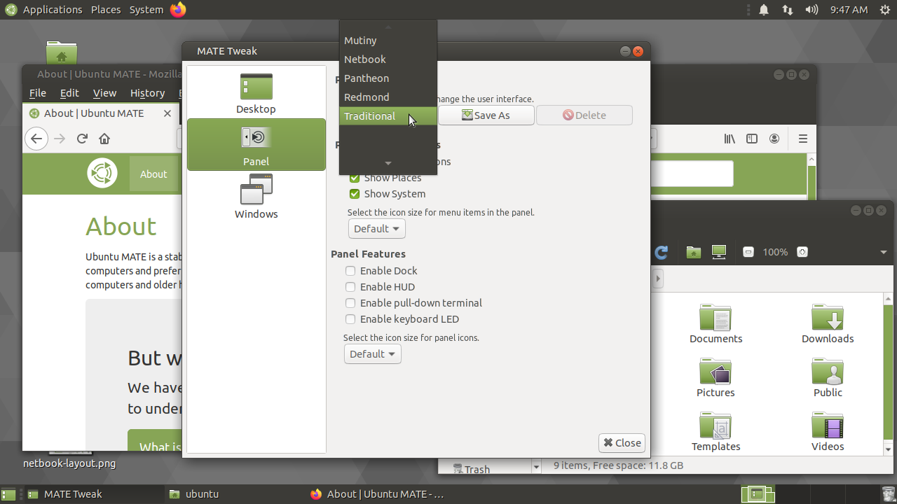Screen dimensions: 897x504
Task: Click Firefox back arrow button
Action: tap(37, 139)
